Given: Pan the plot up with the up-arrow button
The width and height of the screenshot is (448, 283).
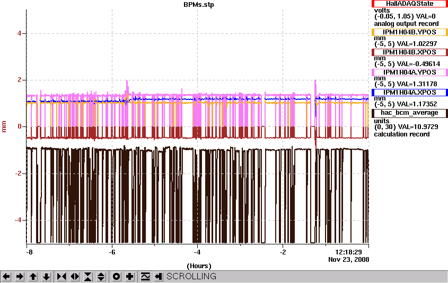Looking at the screenshot, I should pos(33,277).
